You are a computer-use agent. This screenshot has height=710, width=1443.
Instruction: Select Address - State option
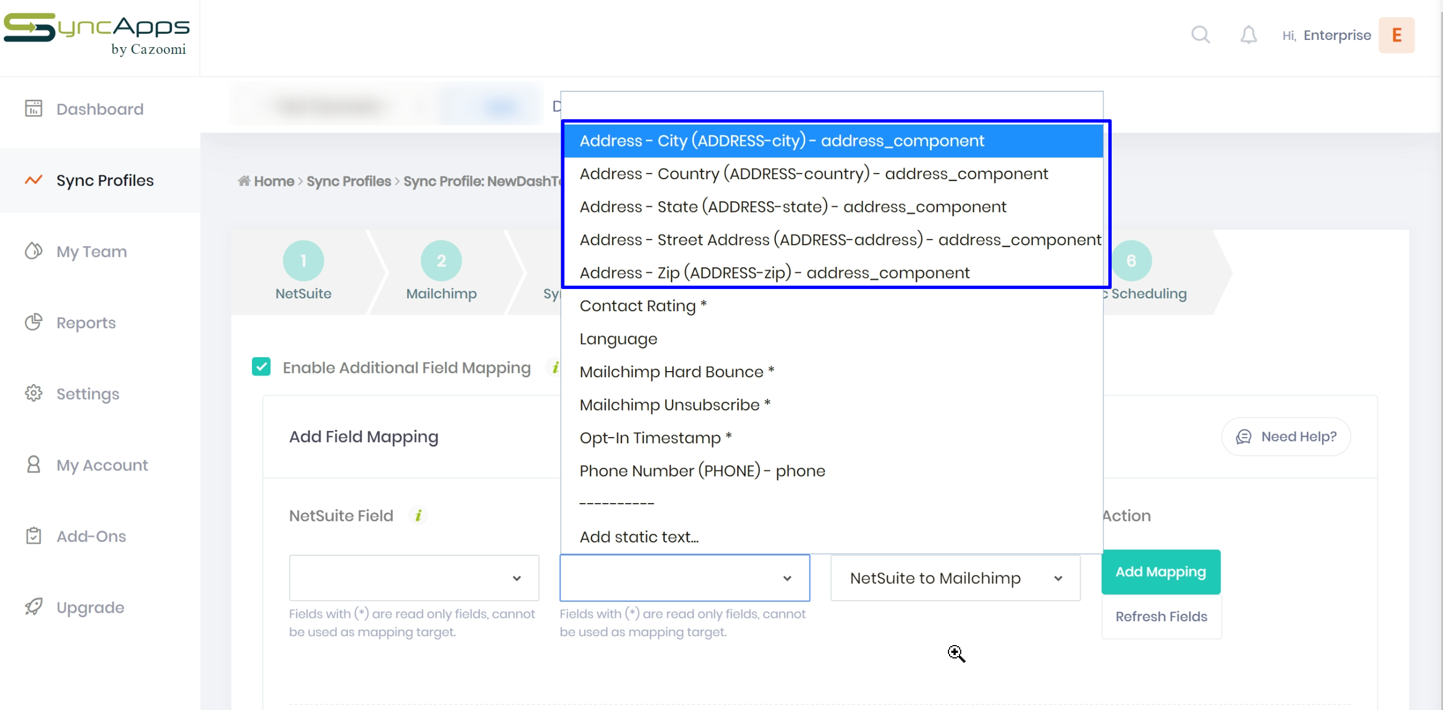[834, 206]
